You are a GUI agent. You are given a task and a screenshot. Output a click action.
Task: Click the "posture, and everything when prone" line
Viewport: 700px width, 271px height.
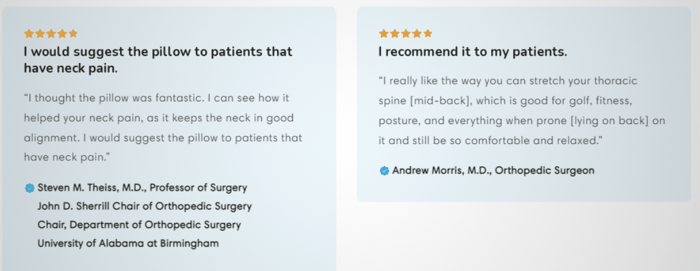(521, 121)
